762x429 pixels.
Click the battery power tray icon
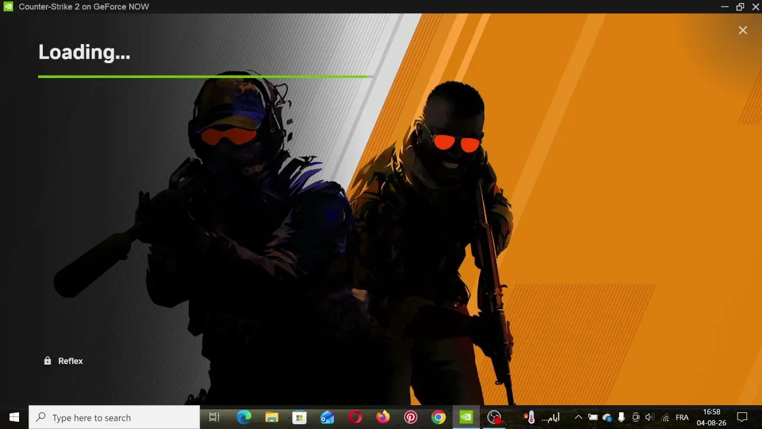click(x=593, y=418)
